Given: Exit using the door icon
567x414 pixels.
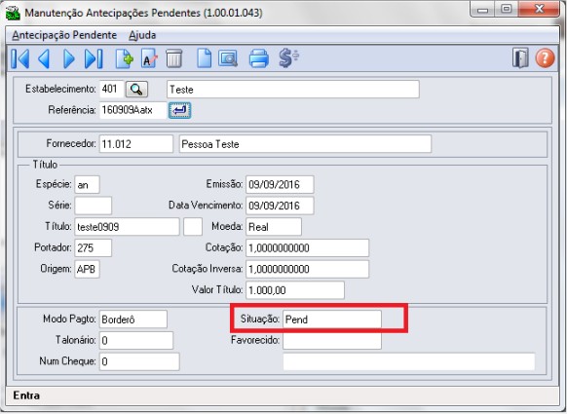Looking at the screenshot, I should (520, 57).
